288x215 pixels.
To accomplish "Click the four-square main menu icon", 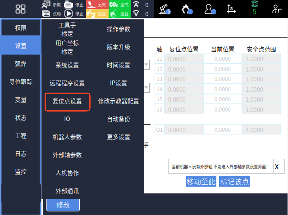I will point(21,9).
